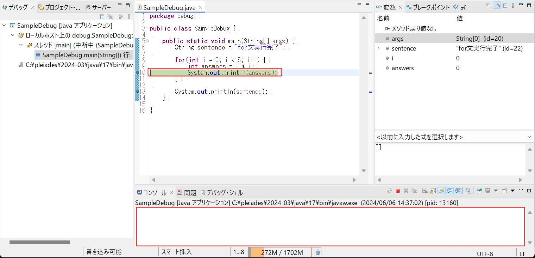The width and height of the screenshot is (535, 258).
Task: Click Remove Launch (single X) in Console
Action: (406, 191)
